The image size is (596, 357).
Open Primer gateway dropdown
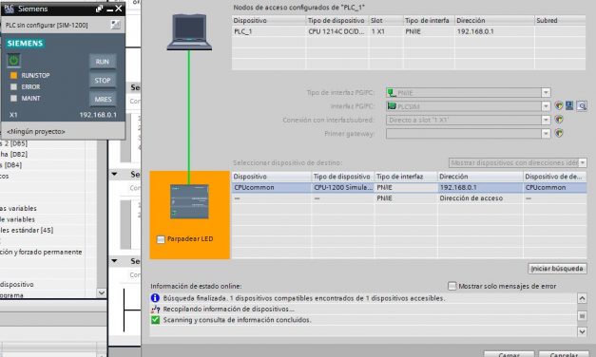pyautogui.click(x=546, y=134)
